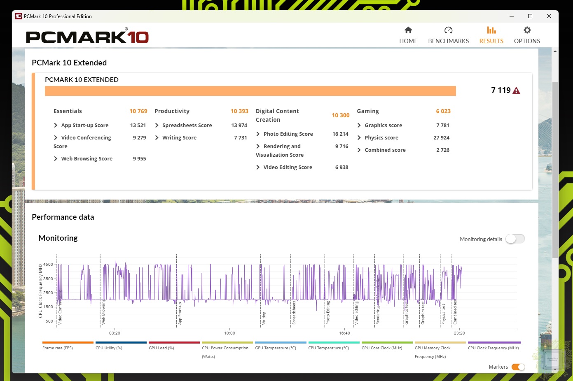Click the orange PCMark 10 Extended score bar
This screenshot has width=573, height=381.
click(250, 91)
